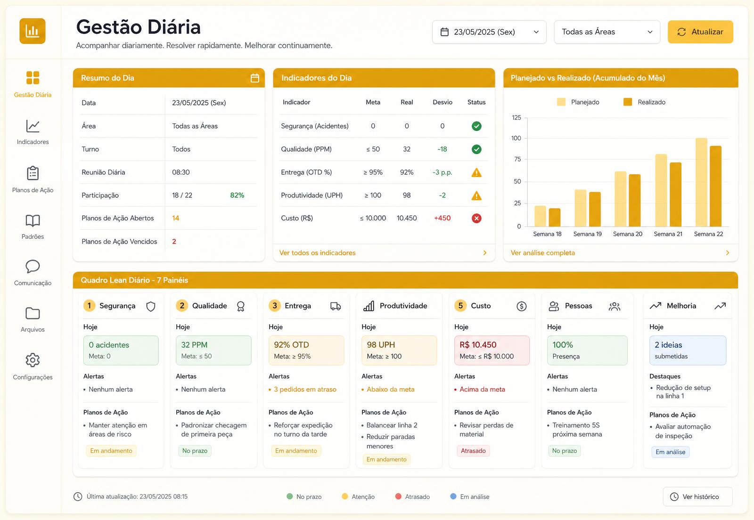Viewport: 754px width, 520px height.
Task: Open the Comunicação chat bubble icon
Action: coord(33,267)
